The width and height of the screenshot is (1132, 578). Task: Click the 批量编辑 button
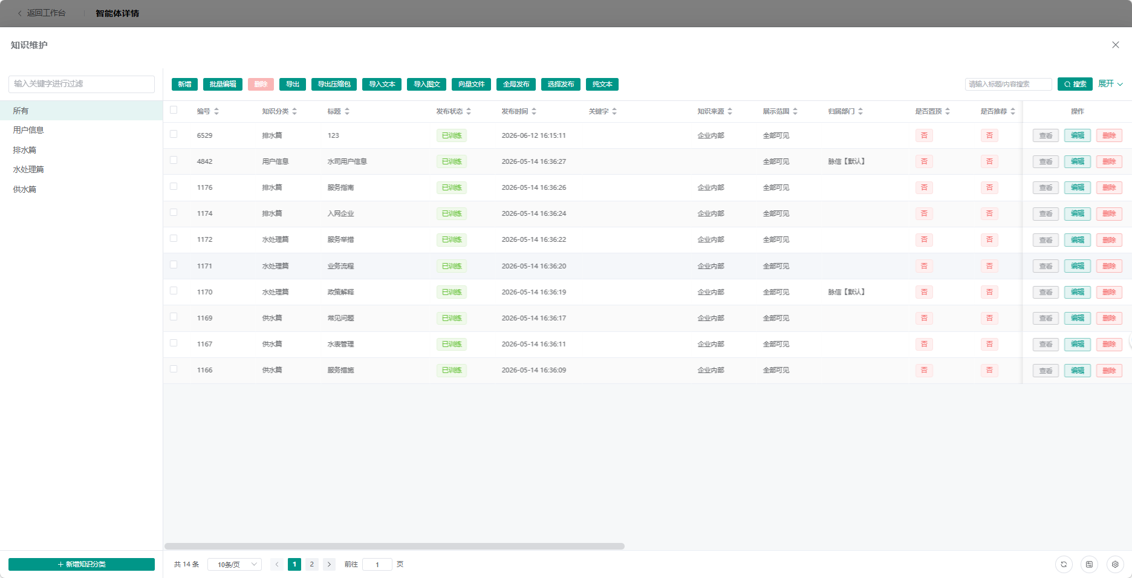[x=223, y=84]
